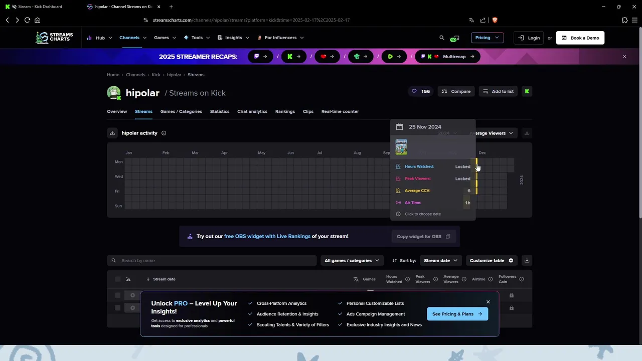Toggle the select-all checkbox in table header
The width and height of the screenshot is (642, 361).
tap(118, 279)
